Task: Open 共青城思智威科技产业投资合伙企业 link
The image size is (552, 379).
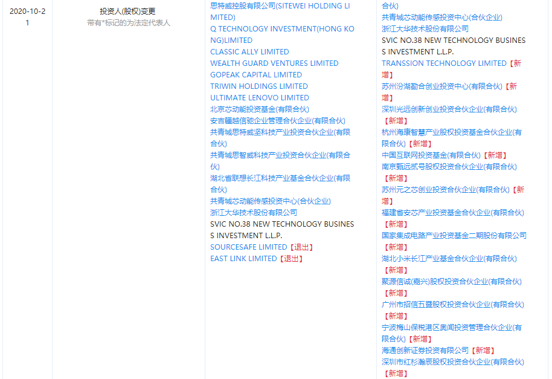Action: pyautogui.click(x=280, y=161)
